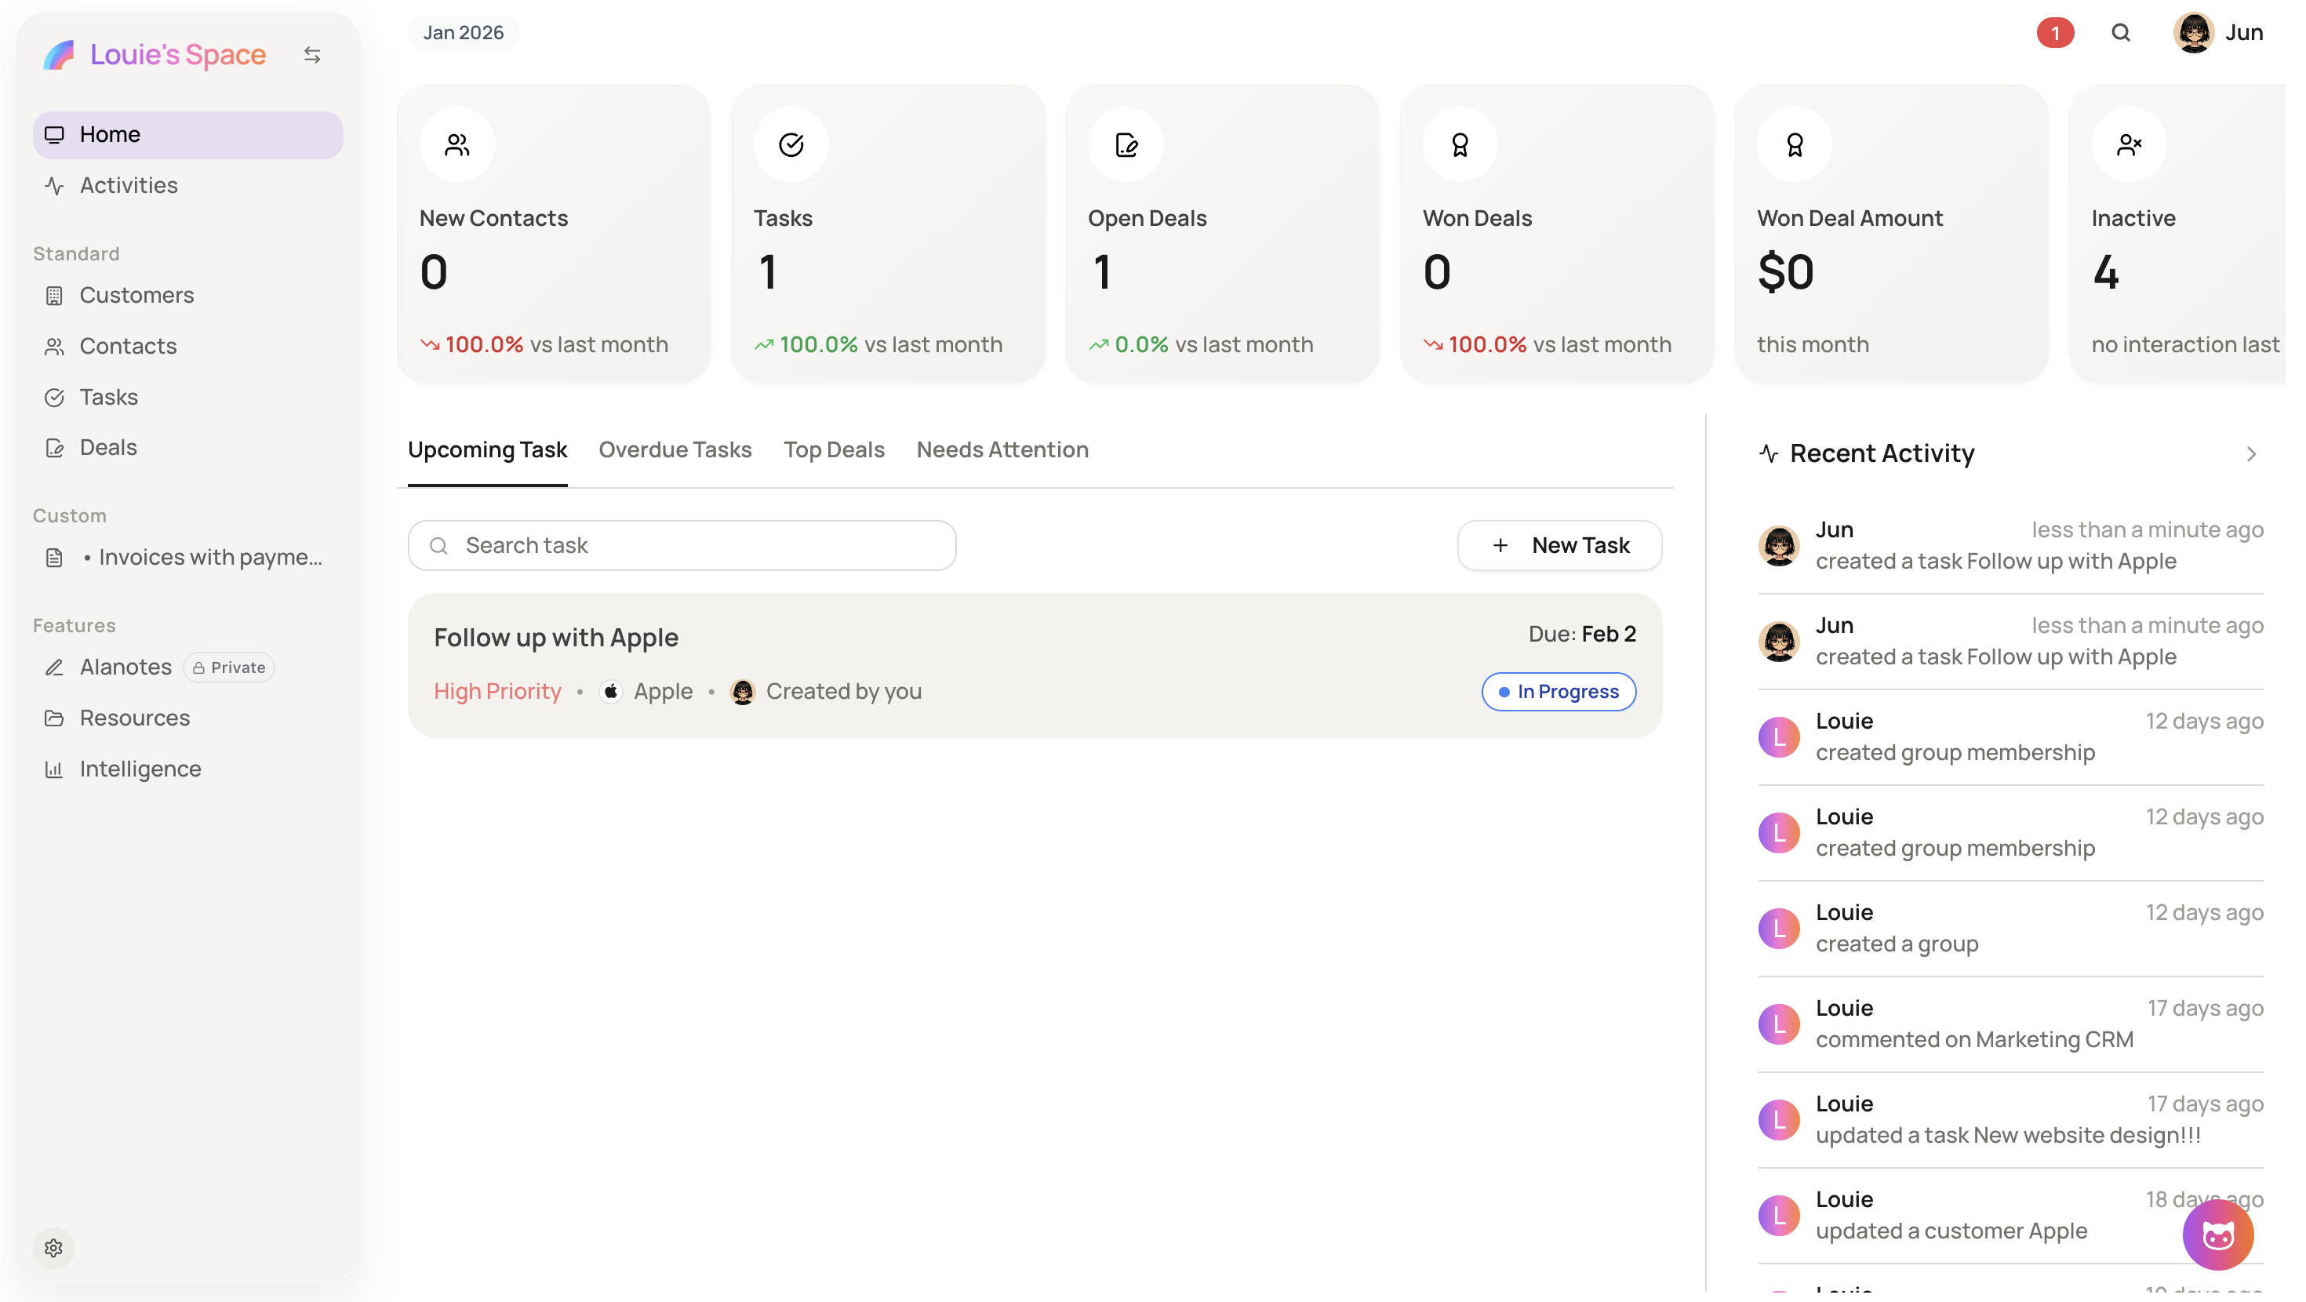
Task: Change the In Progress status on Apple task
Action: [1558, 690]
